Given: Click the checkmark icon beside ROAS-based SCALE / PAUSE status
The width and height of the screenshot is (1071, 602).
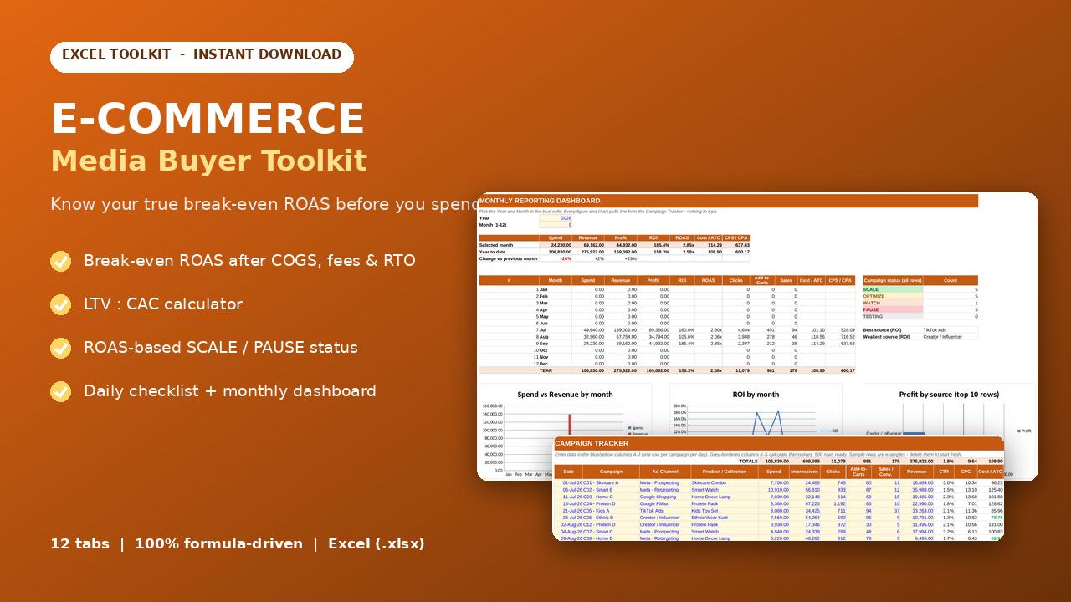Looking at the screenshot, I should coord(60,348).
